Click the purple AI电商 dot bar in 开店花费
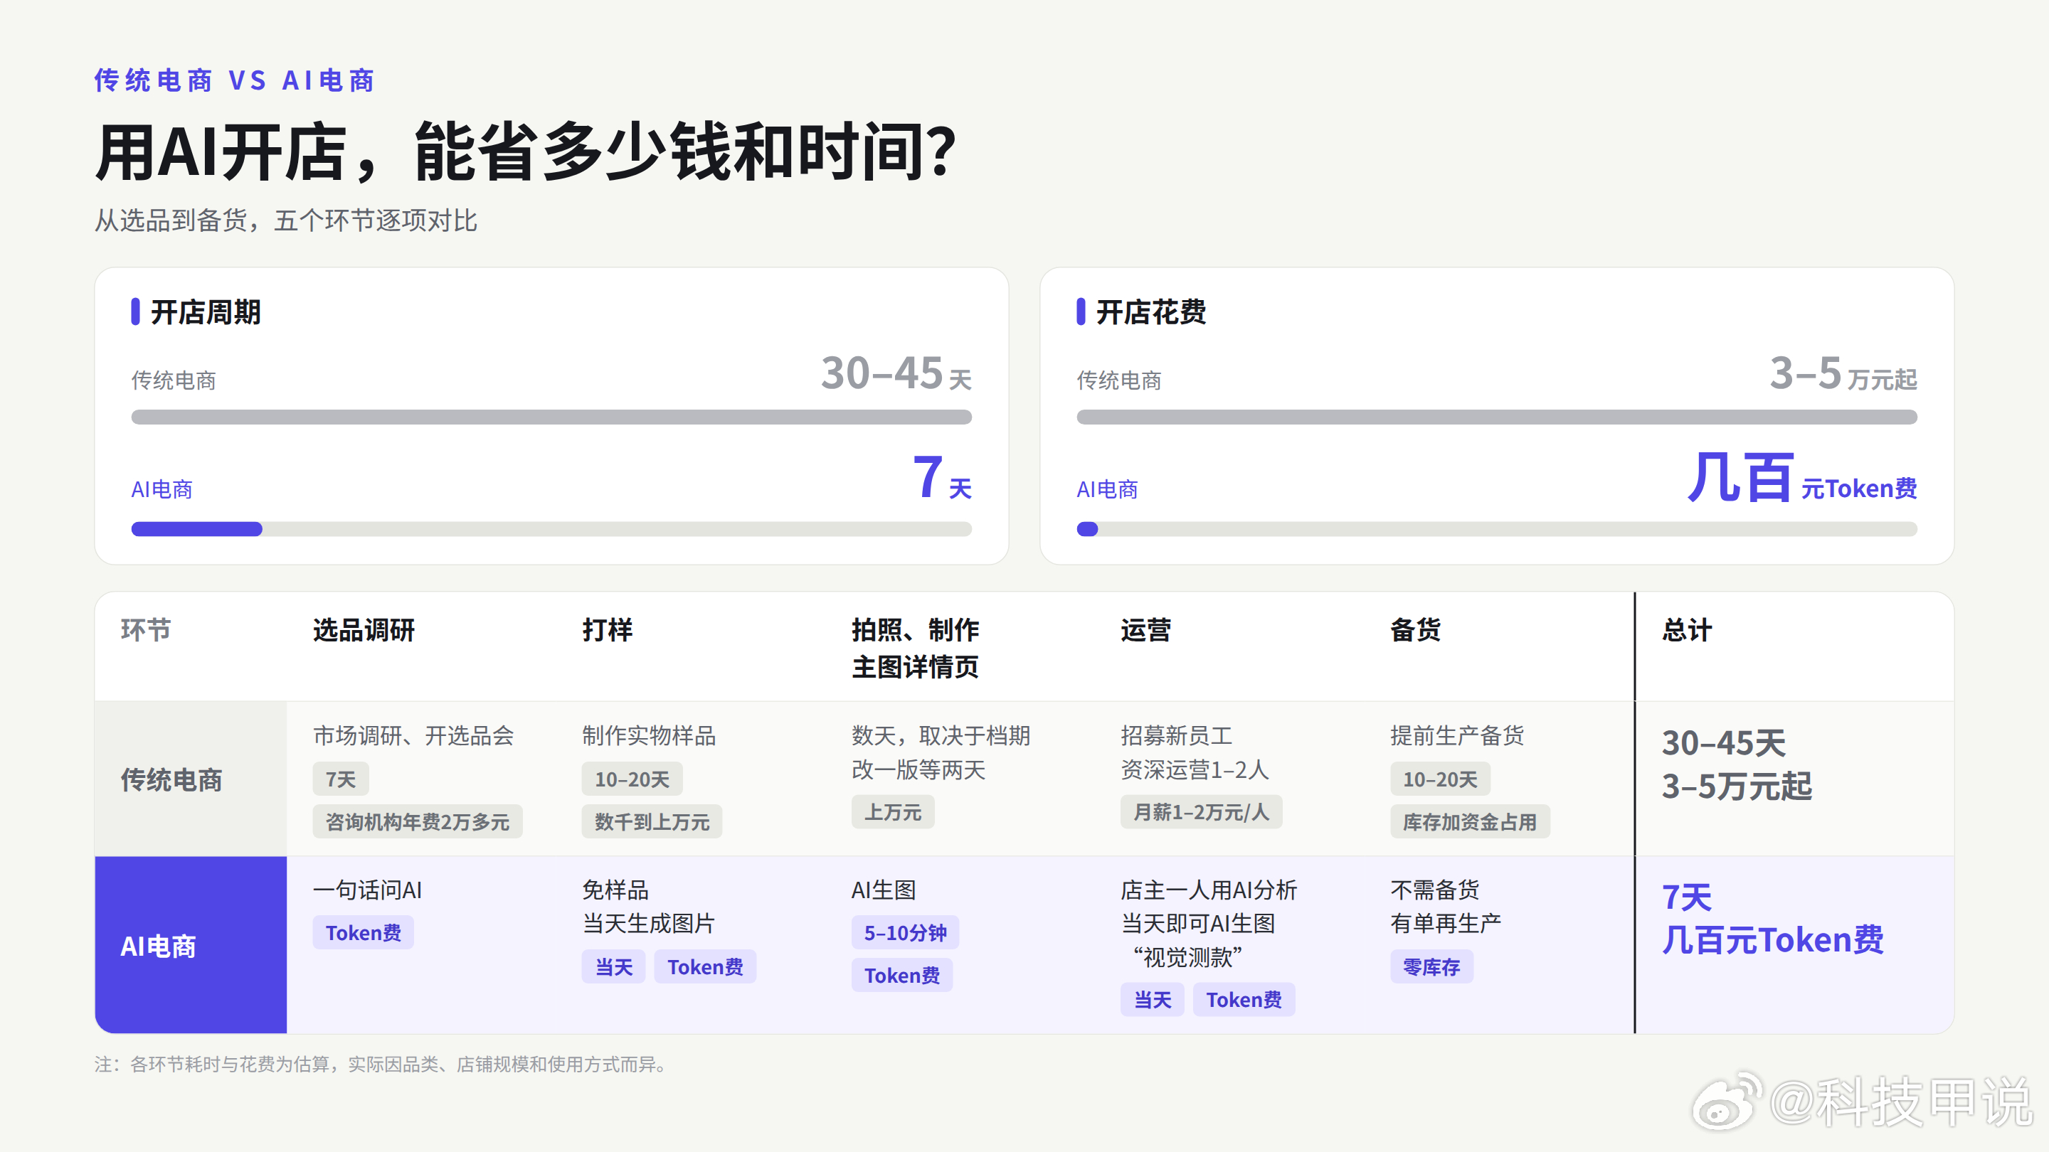The image size is (2049, 1152). [1087, 528]
